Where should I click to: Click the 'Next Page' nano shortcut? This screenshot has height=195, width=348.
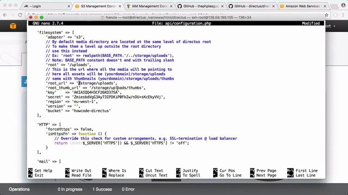tap(263, 175)
